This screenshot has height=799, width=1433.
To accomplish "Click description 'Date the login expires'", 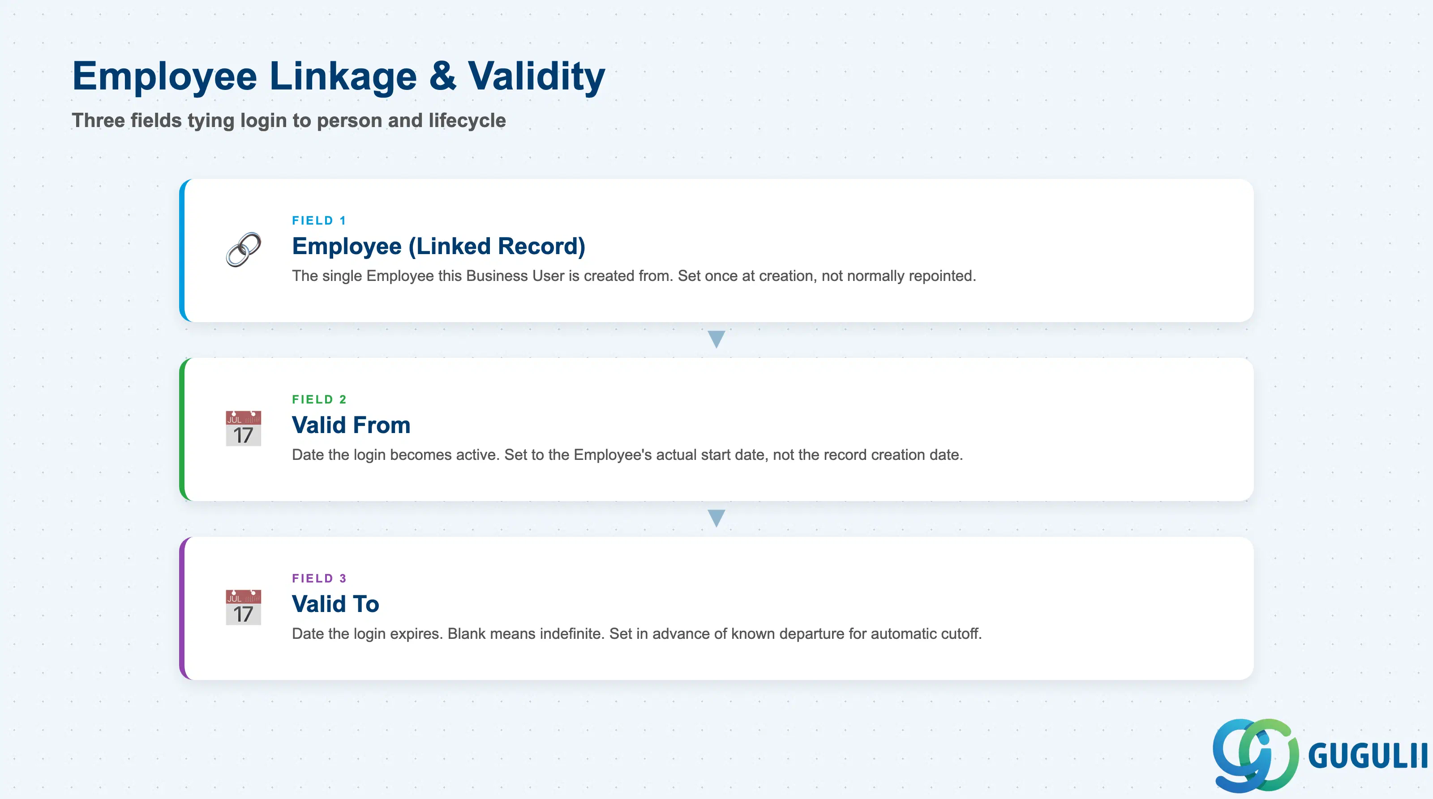I will point(367,633).
